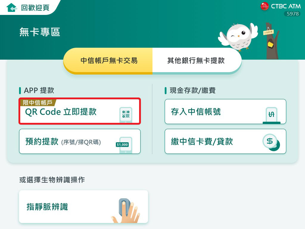Click the 無卡專區 page title
This screenshot has height=229, width=305.
(40, 32)
